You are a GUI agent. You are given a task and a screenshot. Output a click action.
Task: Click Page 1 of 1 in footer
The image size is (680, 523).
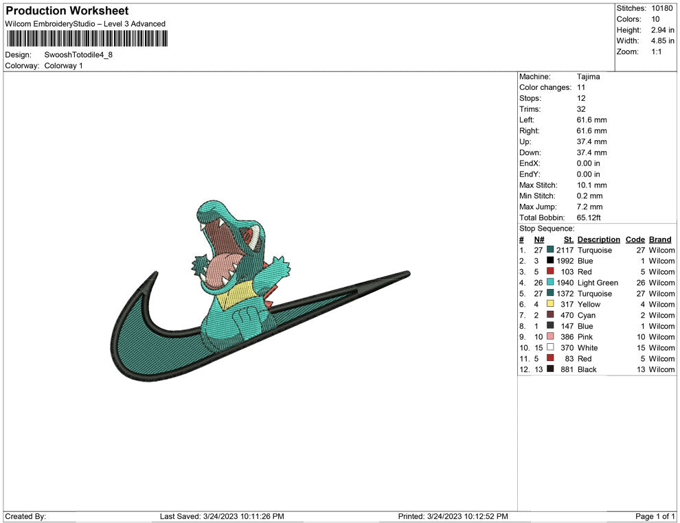(x=655, y=516)
